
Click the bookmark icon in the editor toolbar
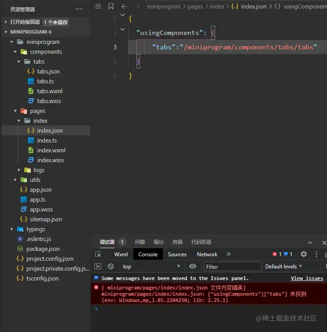click(x=111, y=6)
